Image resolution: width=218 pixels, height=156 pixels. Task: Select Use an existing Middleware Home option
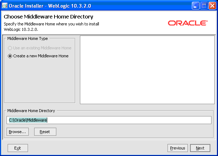click(40, 48)
